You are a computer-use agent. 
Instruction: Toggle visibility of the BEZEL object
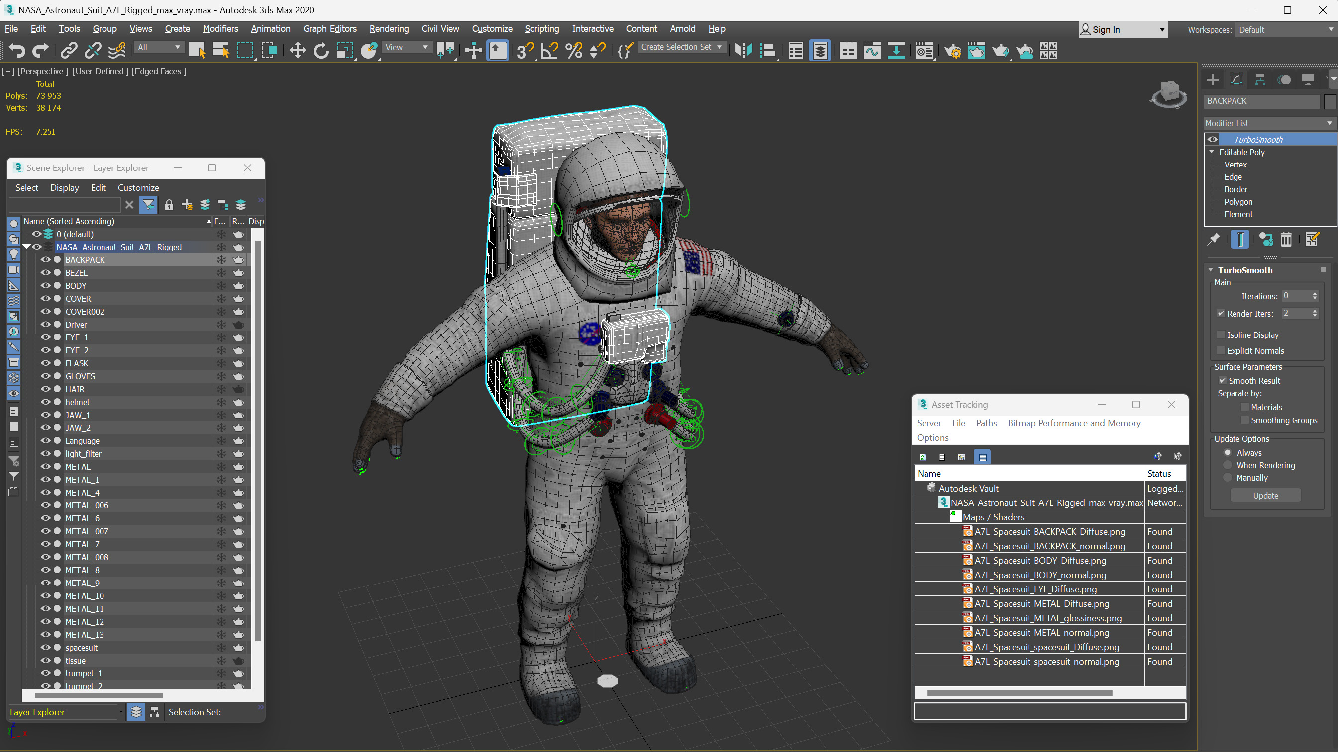pyautogui.click(x=46, y=272)
